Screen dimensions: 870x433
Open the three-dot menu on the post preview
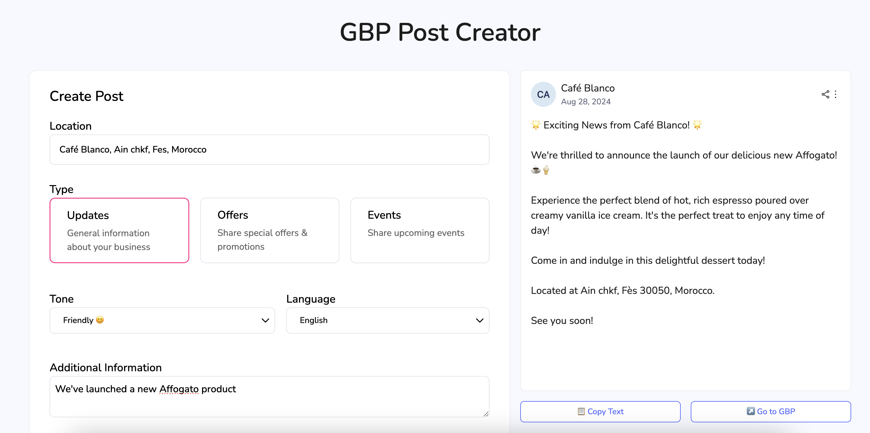pos(836,95)
